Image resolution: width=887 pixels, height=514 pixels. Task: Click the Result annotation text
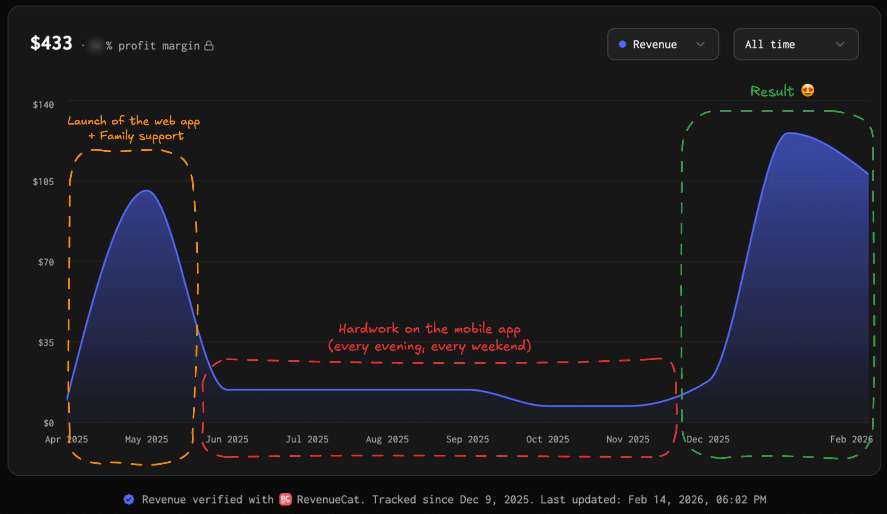(772, 91)
